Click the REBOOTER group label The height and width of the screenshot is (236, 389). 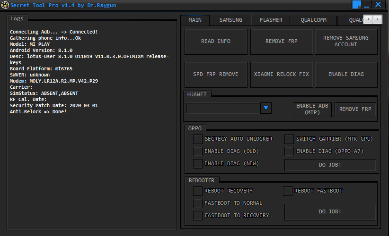click(202, 181)
